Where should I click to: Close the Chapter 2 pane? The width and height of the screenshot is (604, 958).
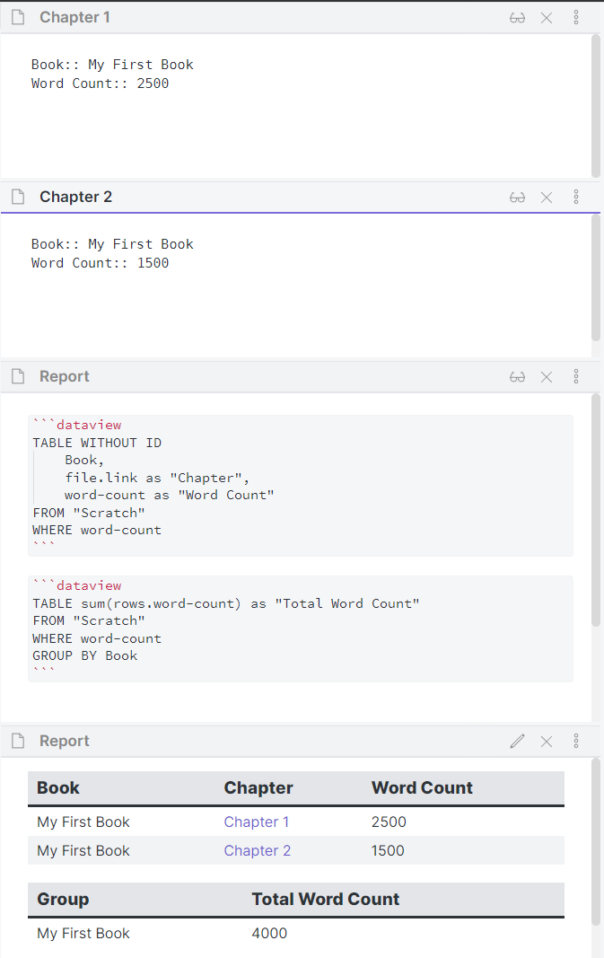(547, 198)
